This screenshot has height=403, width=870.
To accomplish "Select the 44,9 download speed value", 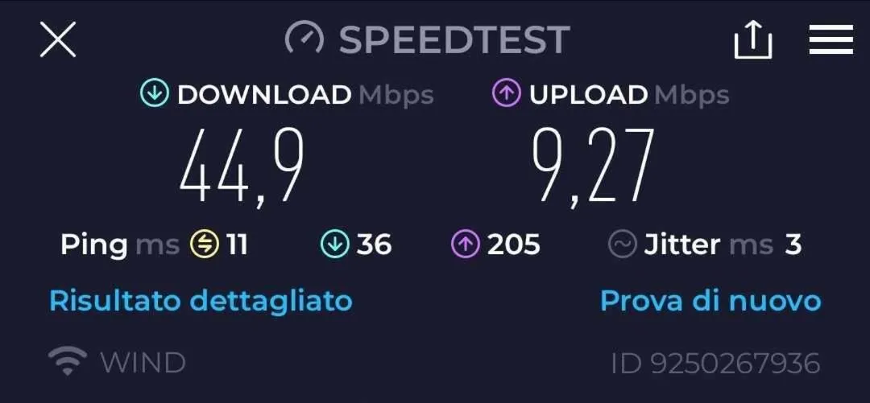I will point(242,167).
